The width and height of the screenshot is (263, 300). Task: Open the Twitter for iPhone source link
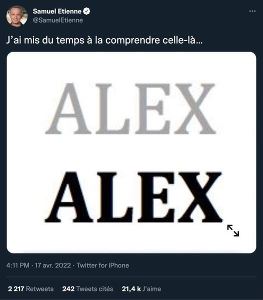[103, 265]
